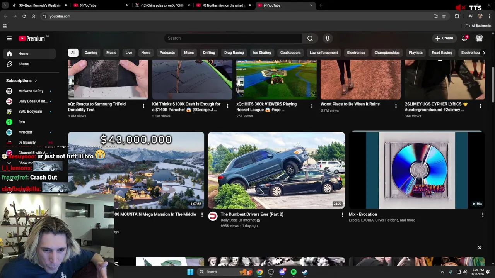This screenshot has width=495, height=278.
Task: Select the Podcasts filter chip
Action: (167, 53)
